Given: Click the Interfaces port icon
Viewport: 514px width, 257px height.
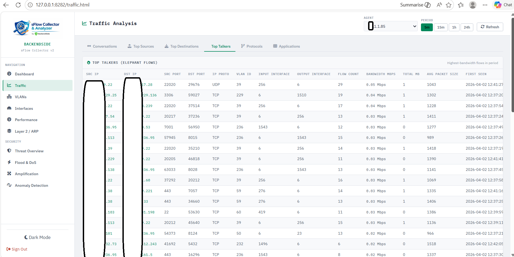Looking at the screenshot, I should coord(9,108).
